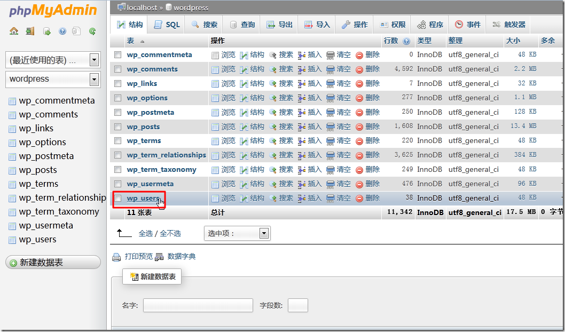Tick the wp_term_relationships checkbox
565x332 pixels.
point(118,155)
